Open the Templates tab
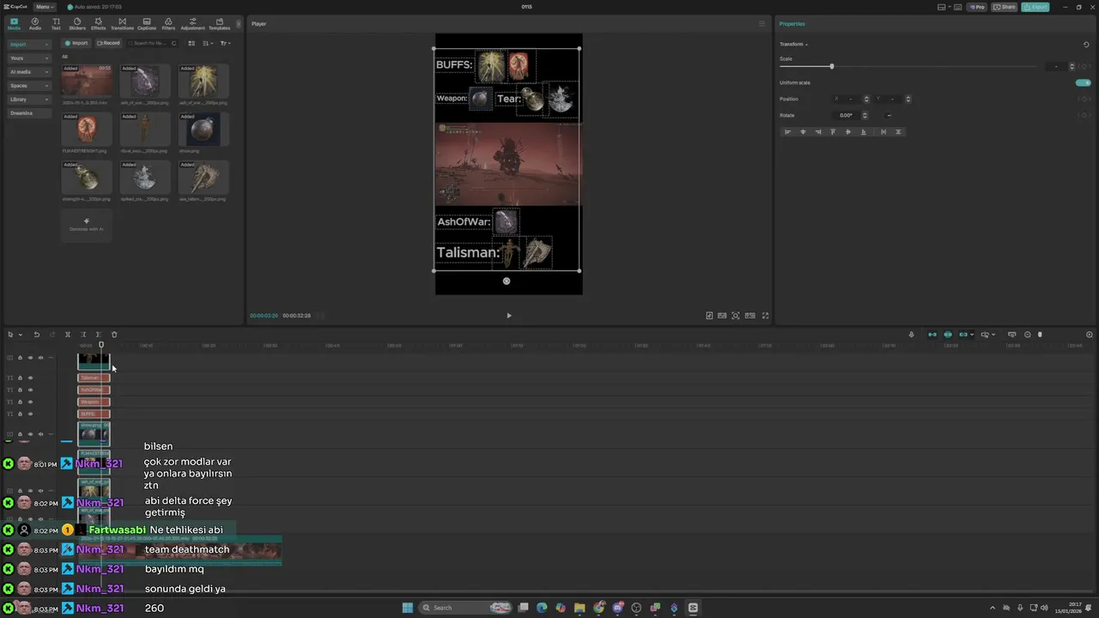Screen dimensions: 1099x618 (219, 23)
